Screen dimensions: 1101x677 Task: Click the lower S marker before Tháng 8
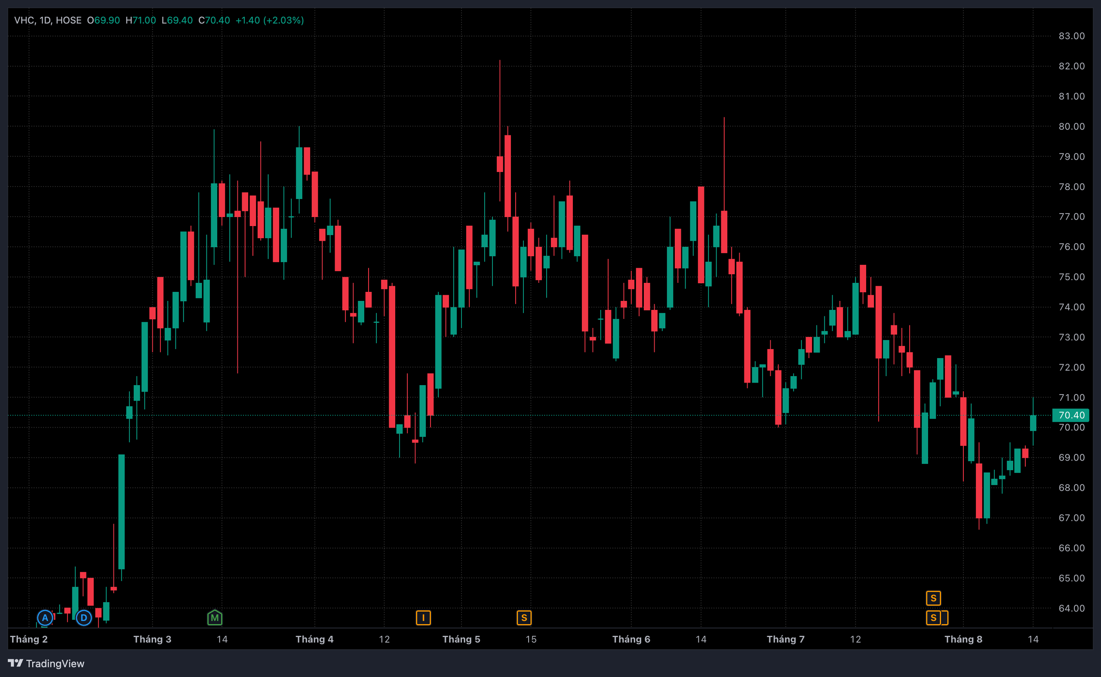tap(933, 618)
